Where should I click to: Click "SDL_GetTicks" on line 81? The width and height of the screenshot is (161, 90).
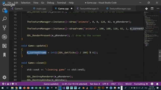pyautogui.click(x=67, y=52)
